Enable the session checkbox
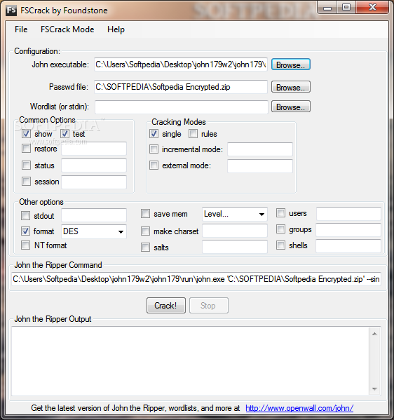The height and width of the screenshot is (420, 394). click(26, 181)
